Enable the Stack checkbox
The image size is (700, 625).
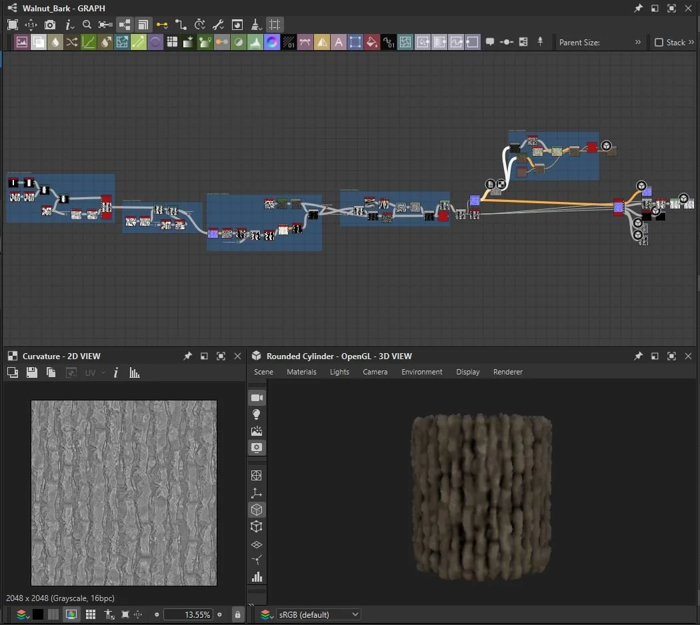click(659, 43)
